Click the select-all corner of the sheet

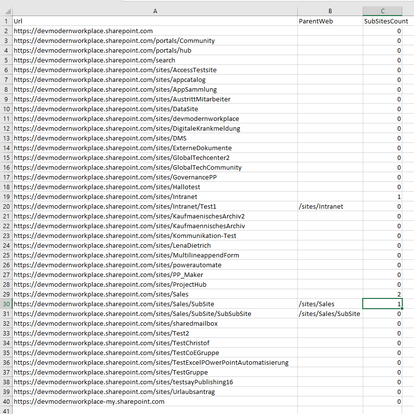click(x=6, y=11)
